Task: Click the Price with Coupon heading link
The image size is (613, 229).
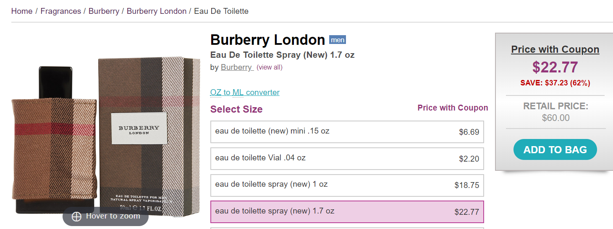Action: pyautogui.click(x=555, y=49)
